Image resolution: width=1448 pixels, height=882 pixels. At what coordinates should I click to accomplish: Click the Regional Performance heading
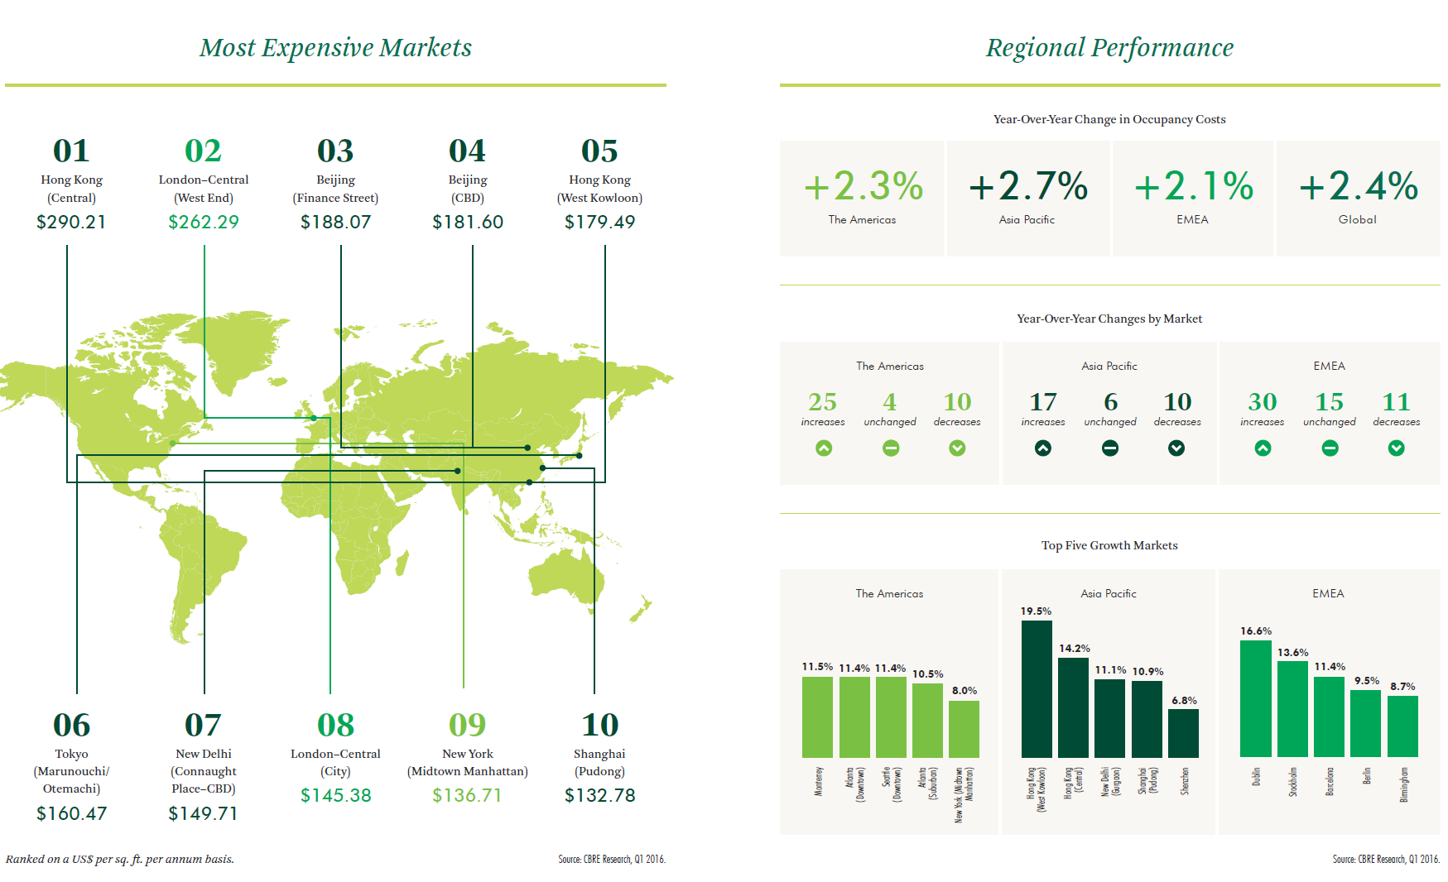(x=1109, y=48)
